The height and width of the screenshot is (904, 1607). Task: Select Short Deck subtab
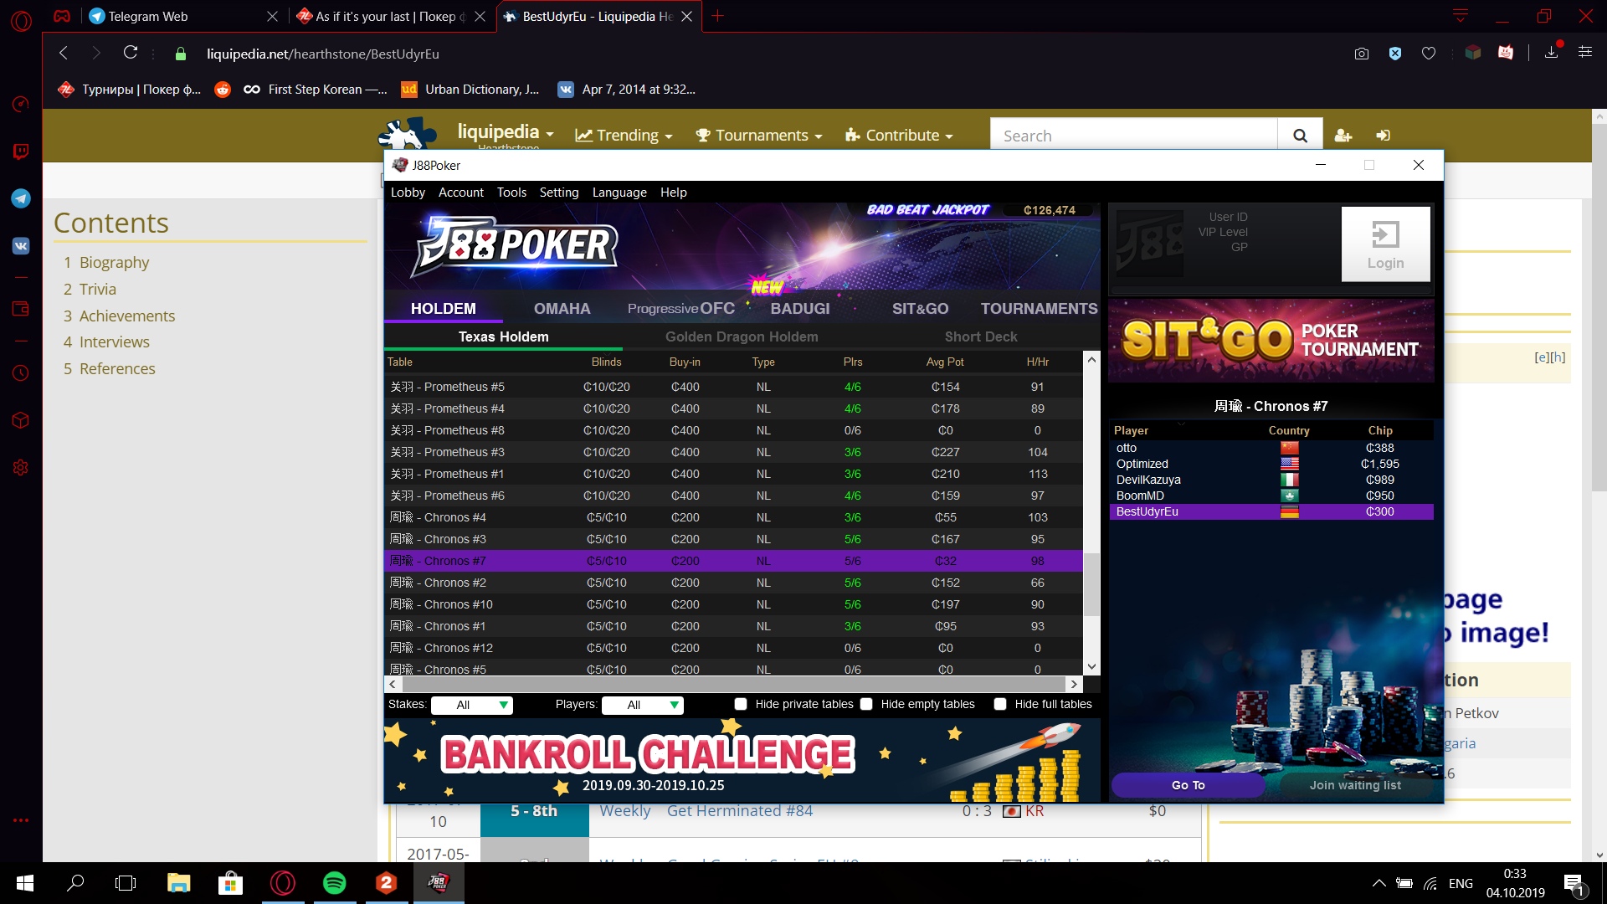coord(981,336)
